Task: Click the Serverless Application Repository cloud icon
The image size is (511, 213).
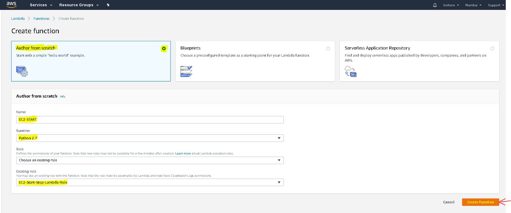Action: pyautogui.click(x=351, y=71)
